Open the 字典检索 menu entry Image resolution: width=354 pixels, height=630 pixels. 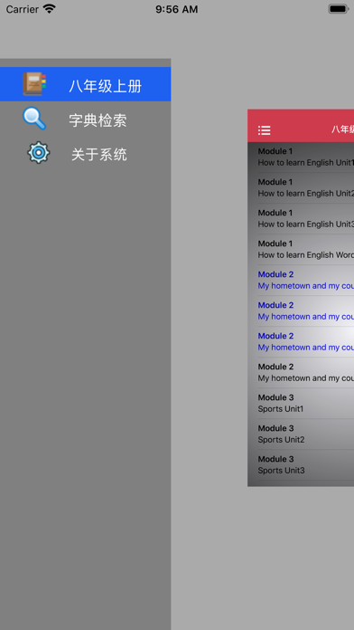(86, 119)
